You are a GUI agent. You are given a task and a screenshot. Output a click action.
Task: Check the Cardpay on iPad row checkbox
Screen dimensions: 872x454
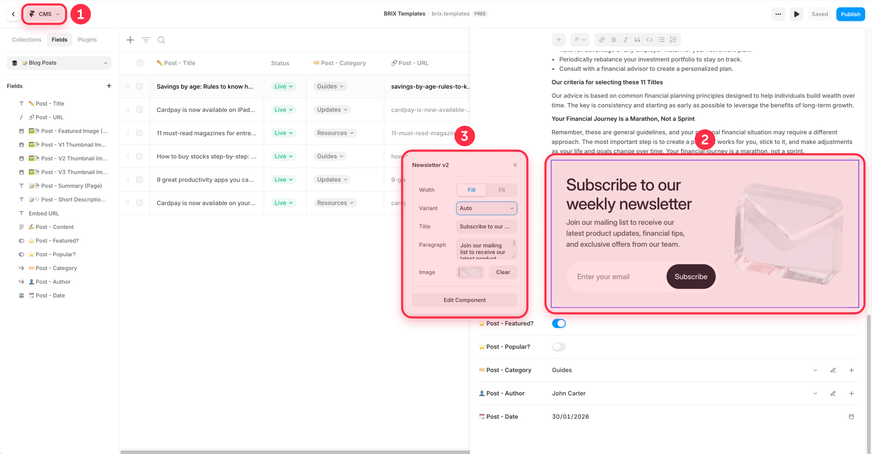click(139, 110)
